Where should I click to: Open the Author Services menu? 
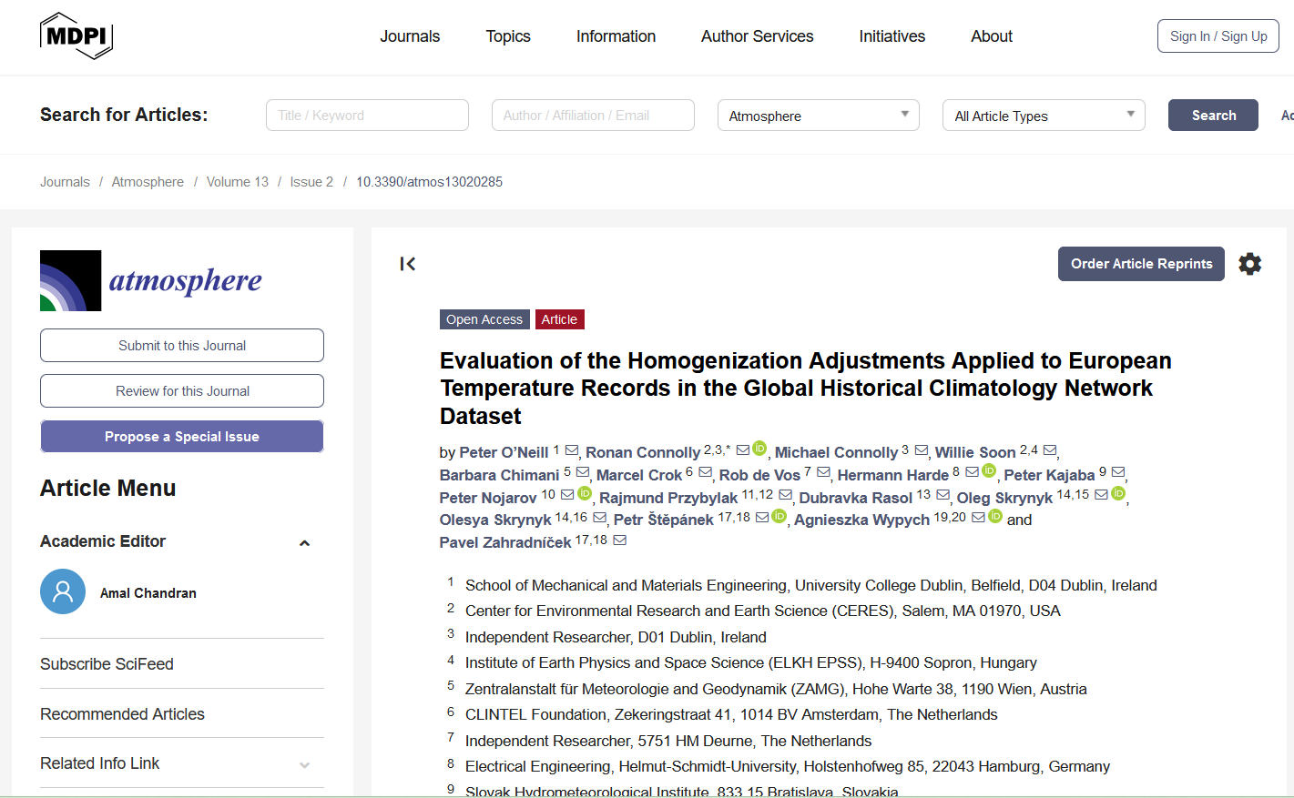click(x=758, y=36)
